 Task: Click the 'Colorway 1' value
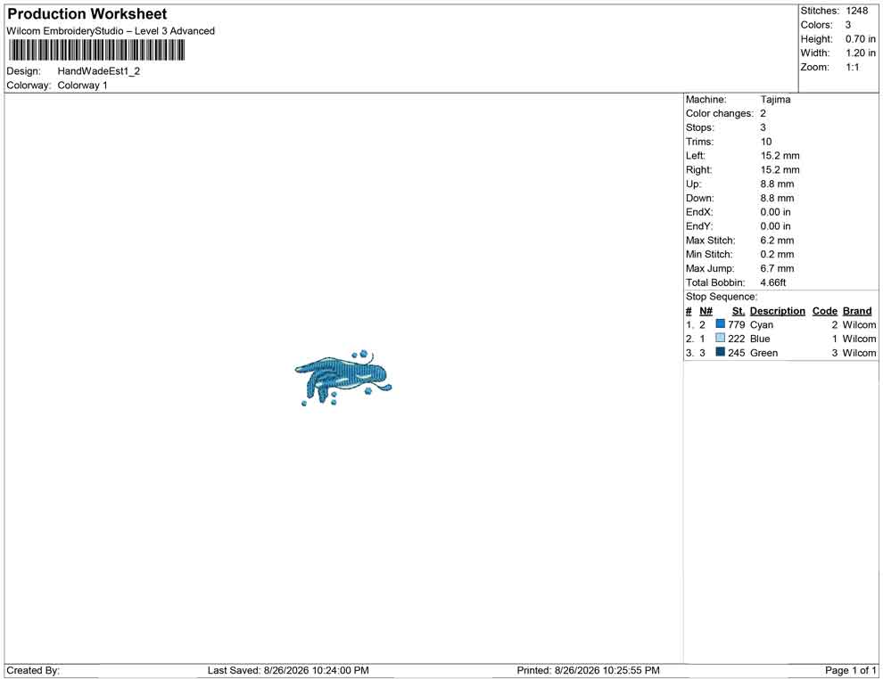[82, 85]
